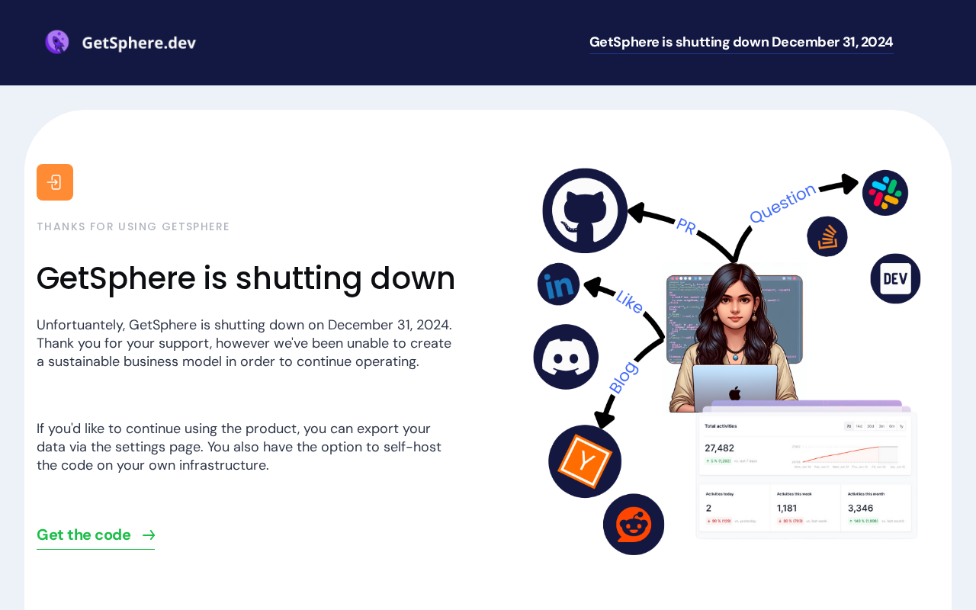Click the Discord logo icon
The width and height of the screenshot is (976, 610).
(566, 357)
